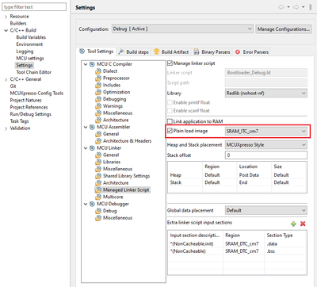317x287 pixels.
Task: Uncheck Manage linker script
Action: (170, 63)
